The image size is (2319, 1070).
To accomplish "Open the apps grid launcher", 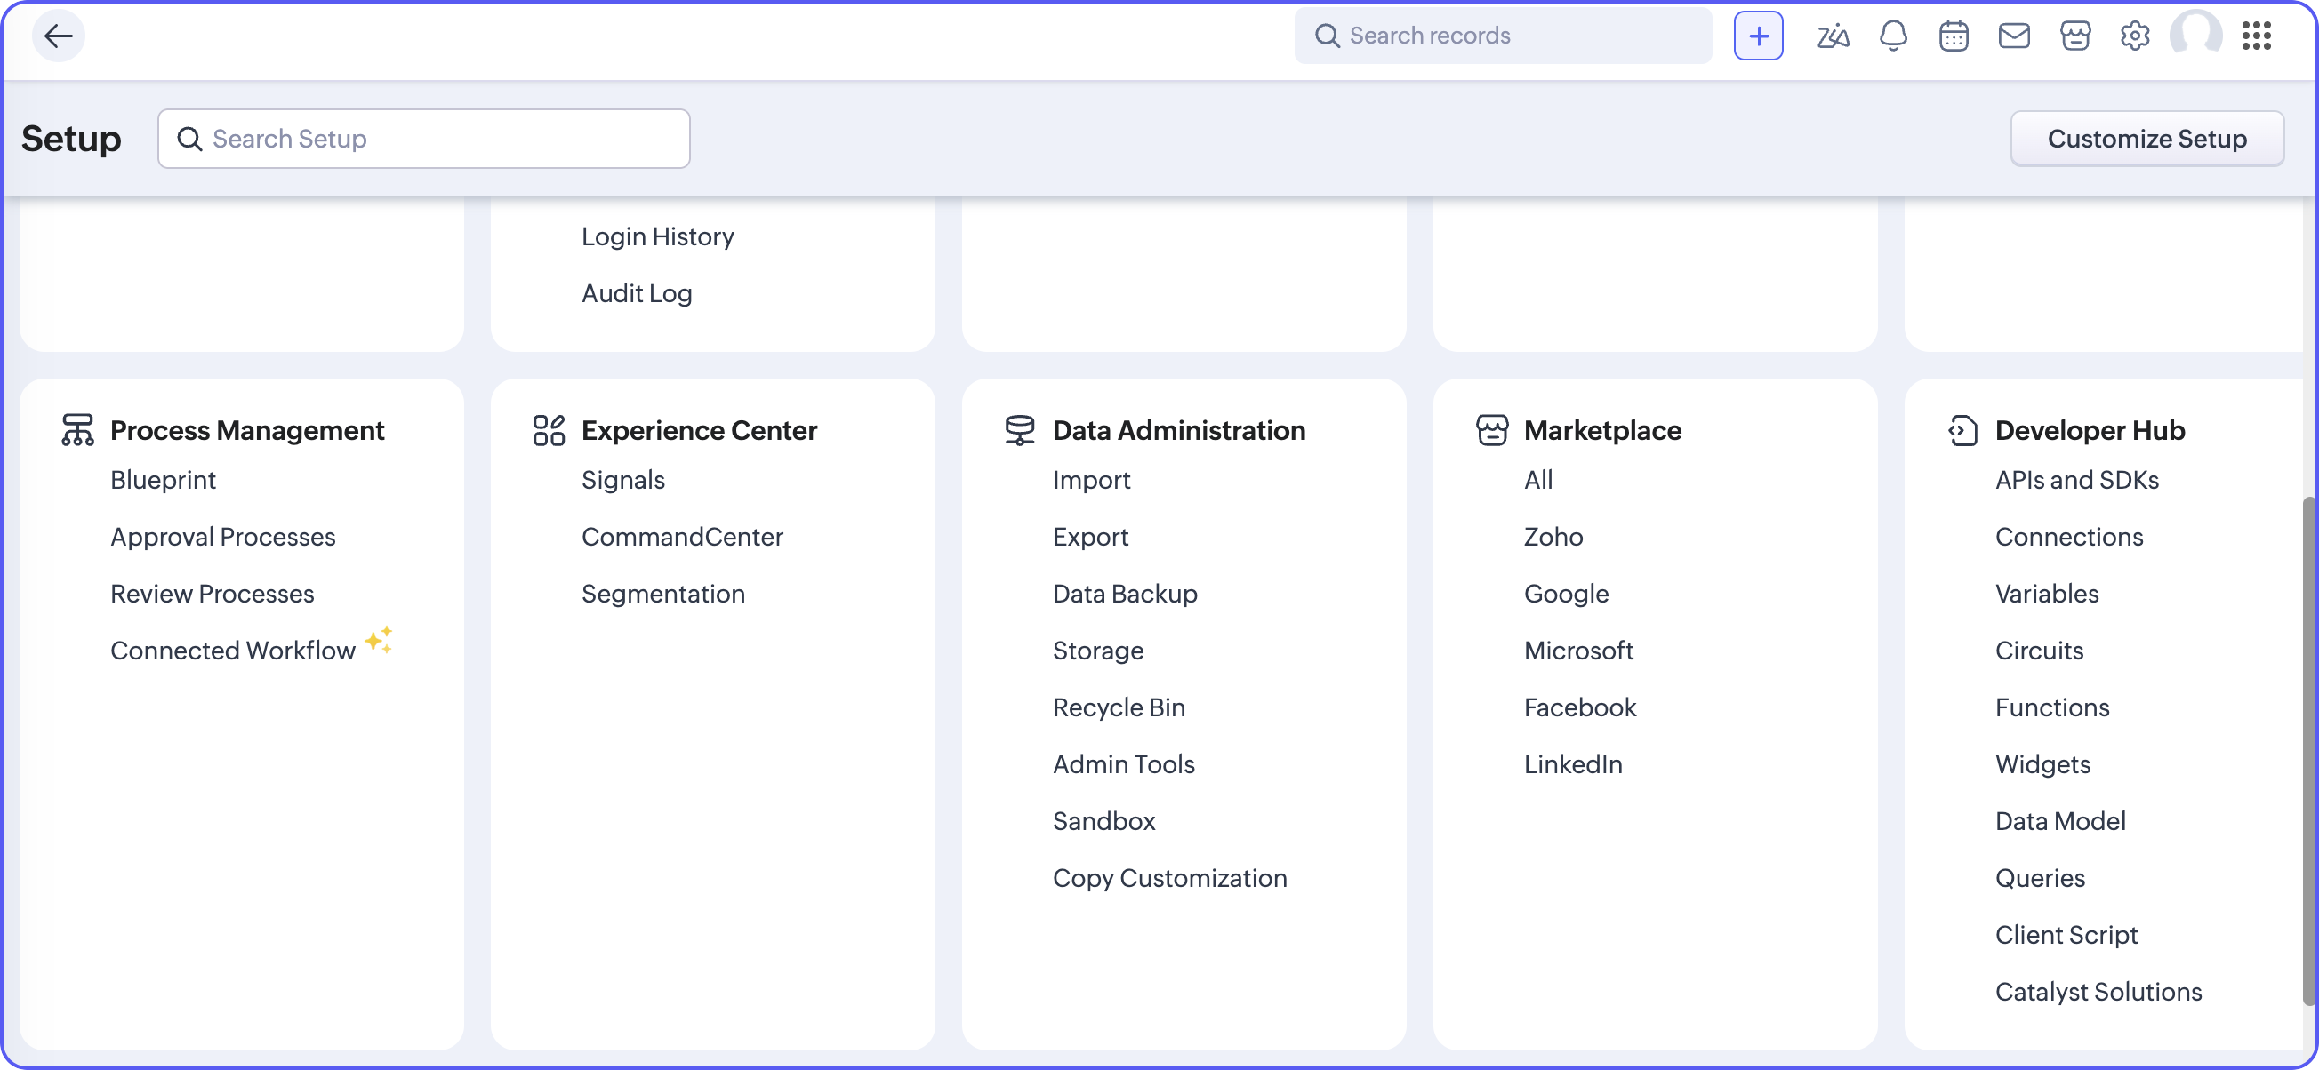I will click(x=2257, y=36).
